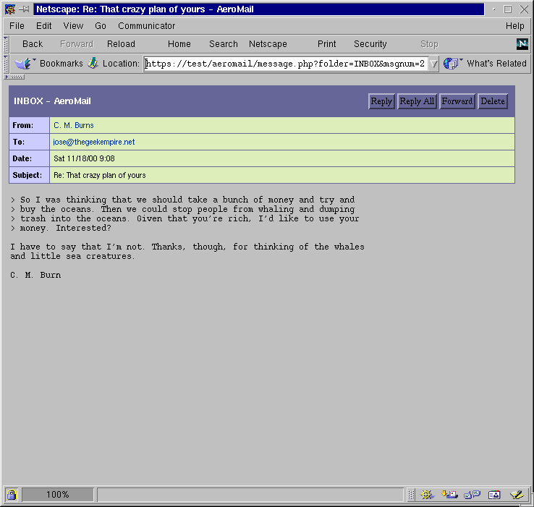The width and height of the screenshot is (534, 507).
Task: Click the Reply button
Action: pos(381,101)
